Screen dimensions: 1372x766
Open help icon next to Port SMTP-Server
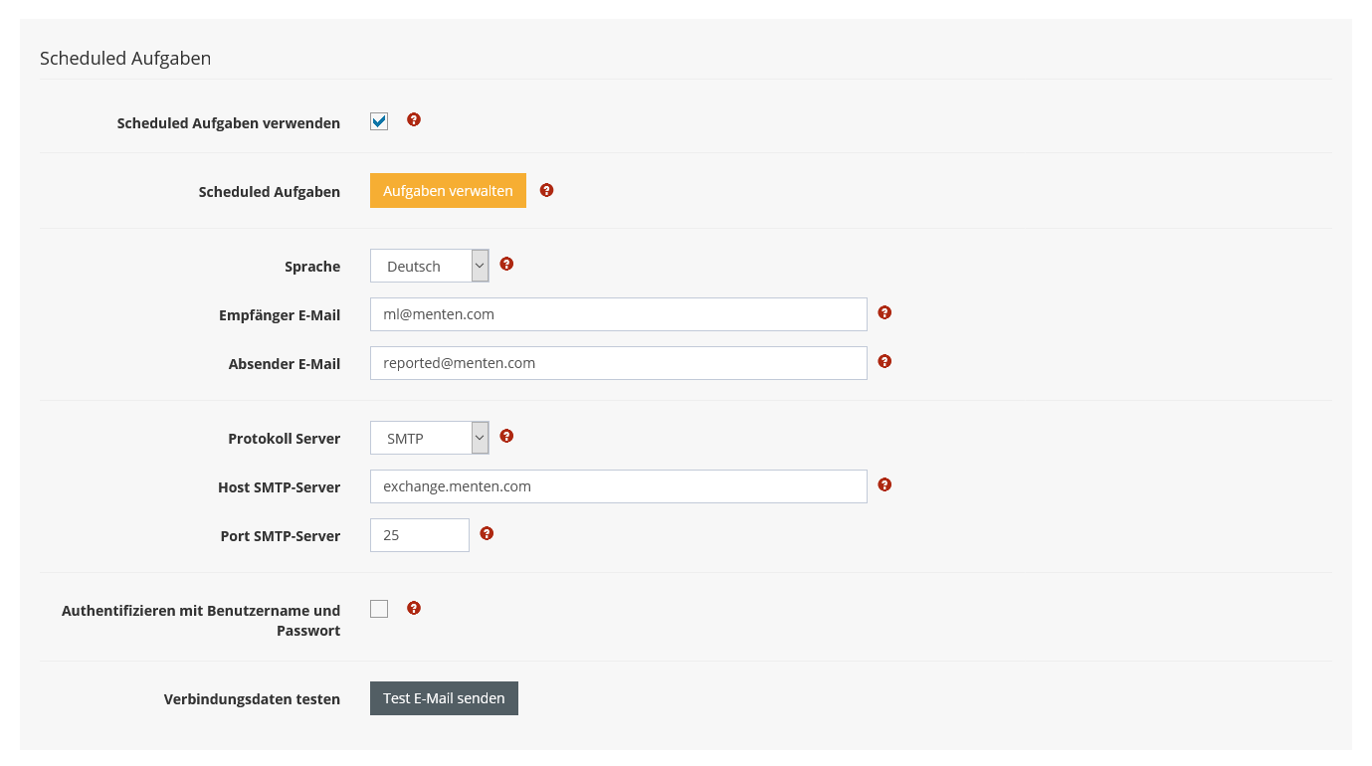click(487, 533)
